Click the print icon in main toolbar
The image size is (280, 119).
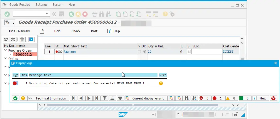pos(95,14)
